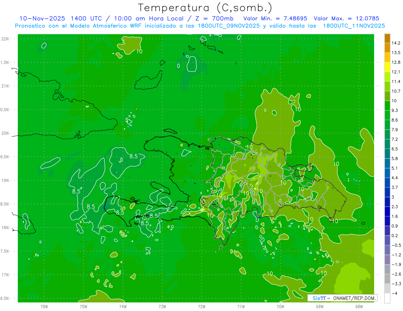Click the white bottom swatch below -4
Viewport: 403px width, 311px height.
[387, 298]
